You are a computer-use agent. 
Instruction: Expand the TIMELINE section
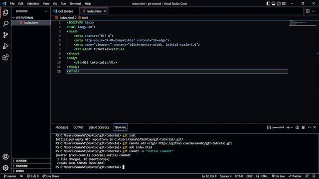point(31,166)
